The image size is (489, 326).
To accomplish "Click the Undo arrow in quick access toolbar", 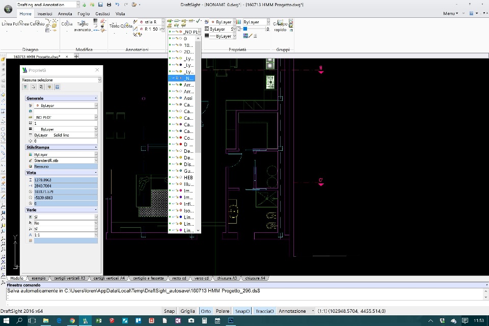I will (117, 5).
